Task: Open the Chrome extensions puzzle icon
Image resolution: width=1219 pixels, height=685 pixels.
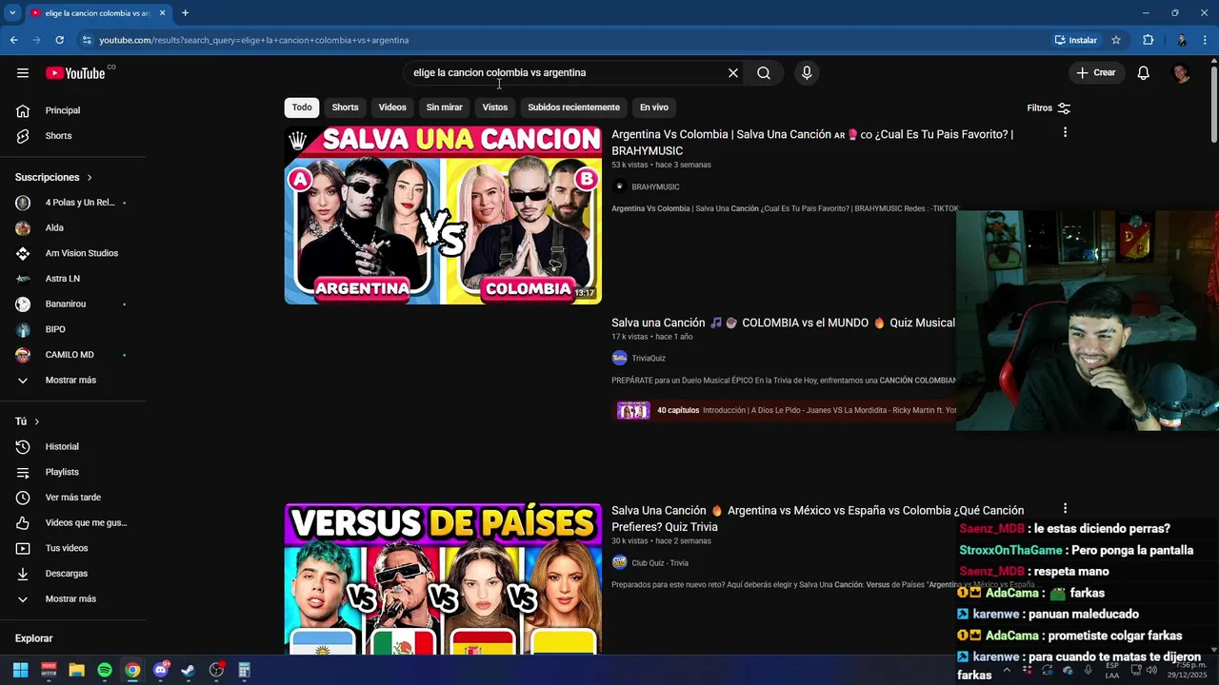Action: [x=1148, y=40]
